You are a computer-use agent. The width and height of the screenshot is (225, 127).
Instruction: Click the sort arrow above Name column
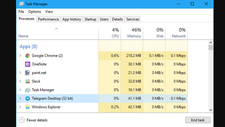(x=57, y=29)
